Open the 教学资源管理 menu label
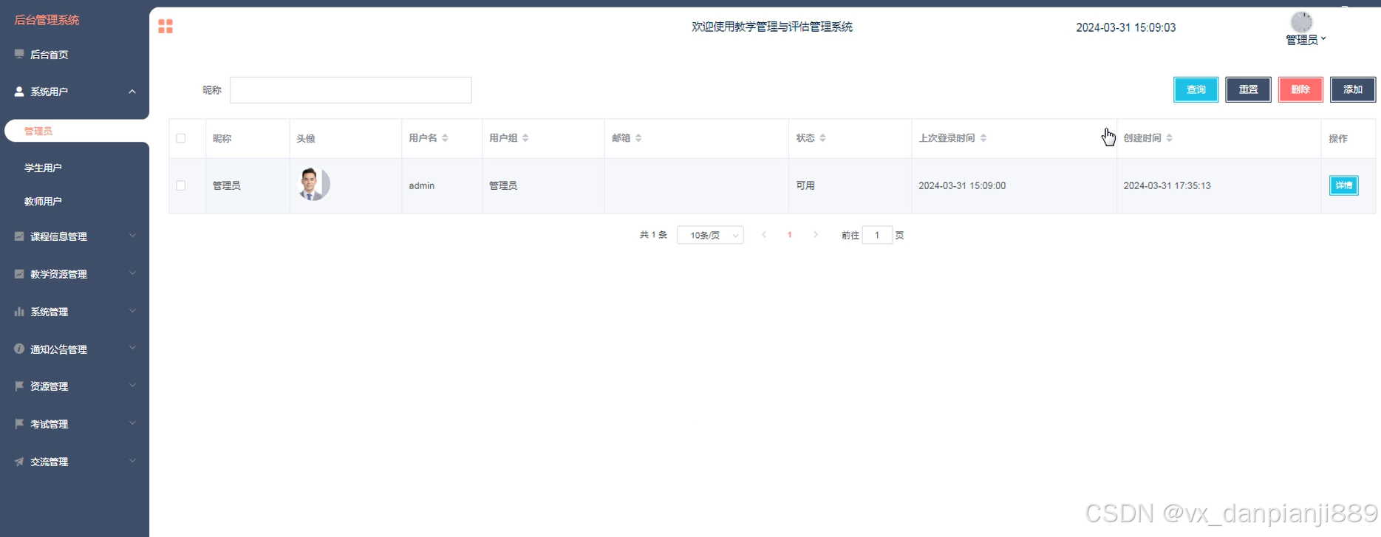1381x537 pixels. (x=58, y=274)
